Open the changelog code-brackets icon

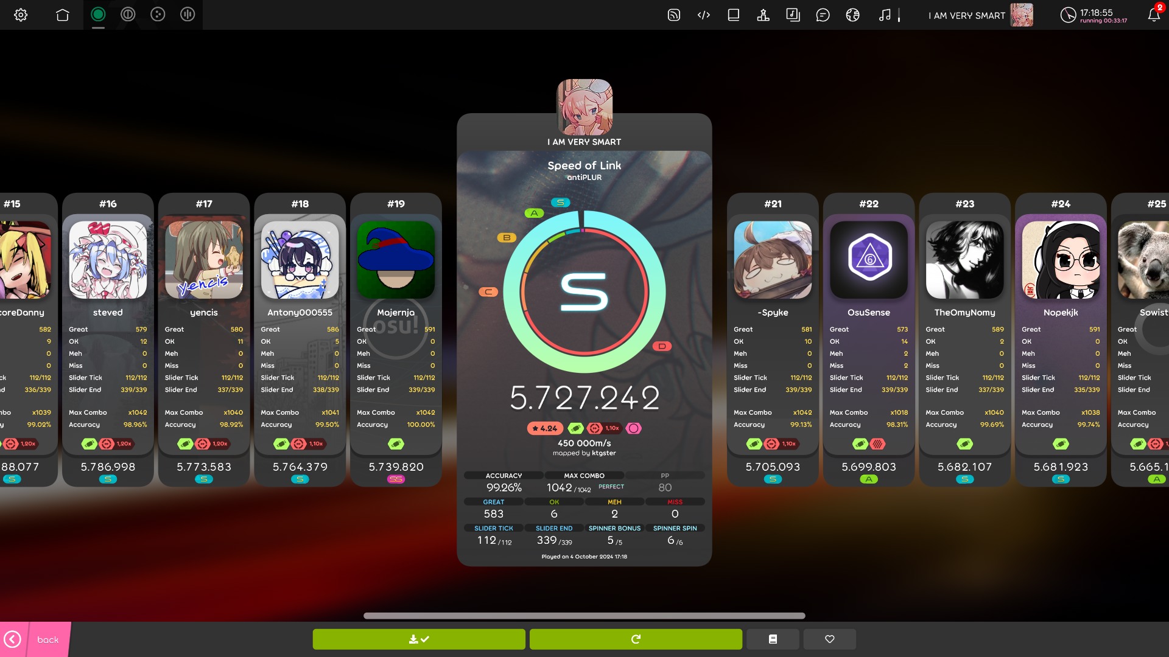tap(704, 15)
